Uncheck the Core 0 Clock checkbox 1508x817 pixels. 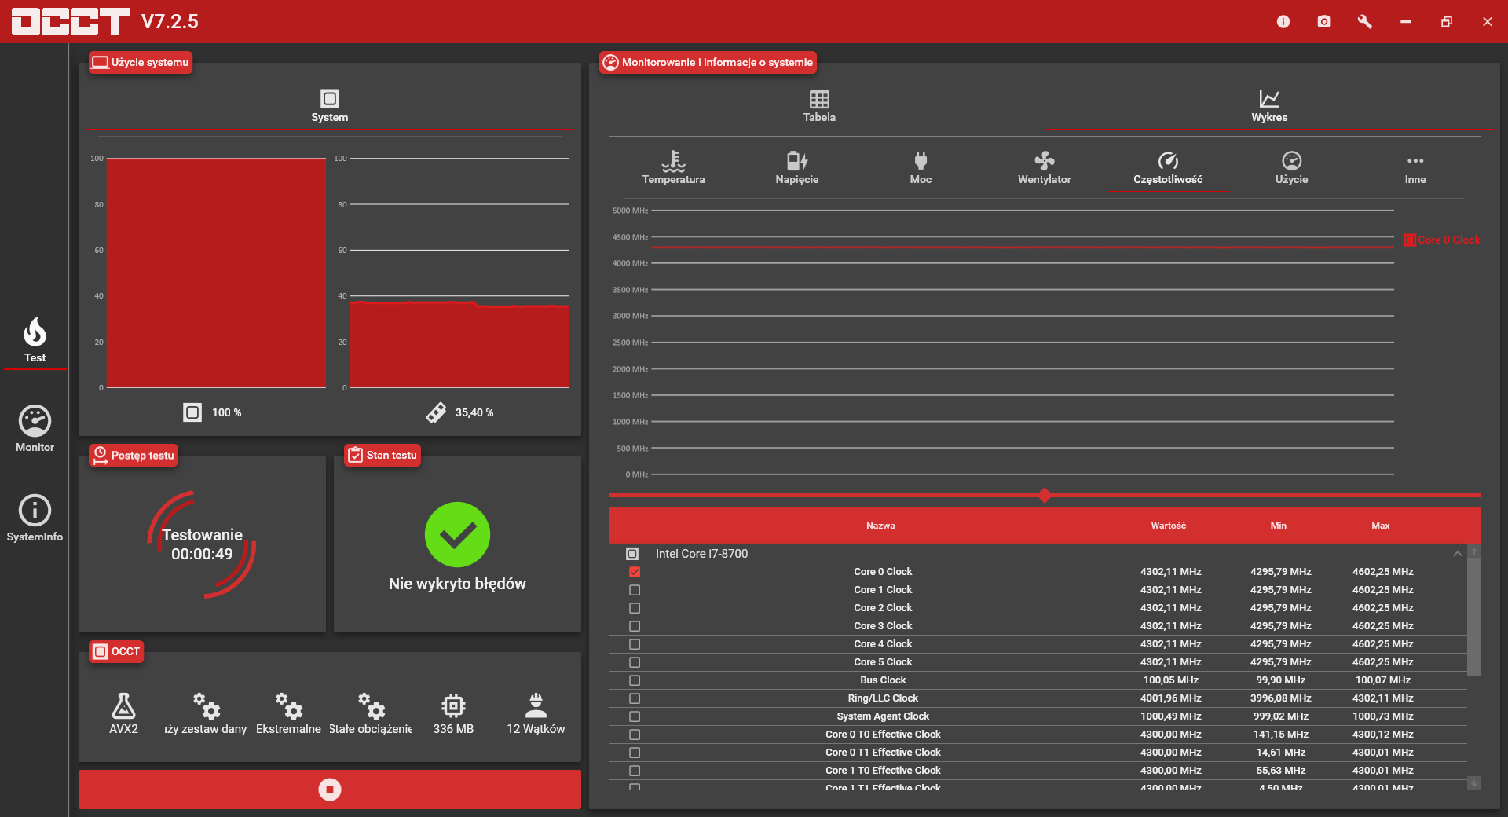[635, 572]
